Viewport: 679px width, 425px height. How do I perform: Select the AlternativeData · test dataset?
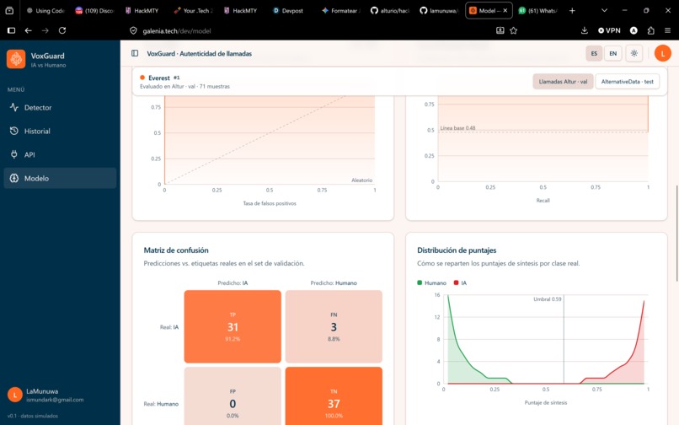(x=627, y=82)
